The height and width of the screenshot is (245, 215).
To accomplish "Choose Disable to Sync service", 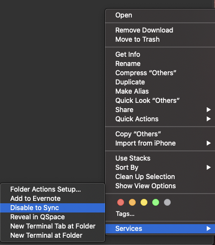I will coord(53,208).
